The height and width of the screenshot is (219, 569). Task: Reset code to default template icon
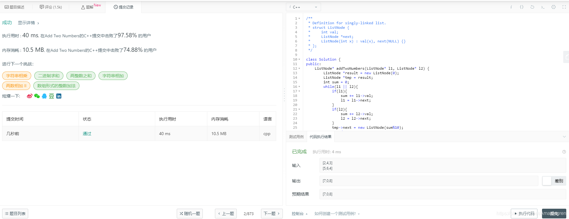coord(532,7)
